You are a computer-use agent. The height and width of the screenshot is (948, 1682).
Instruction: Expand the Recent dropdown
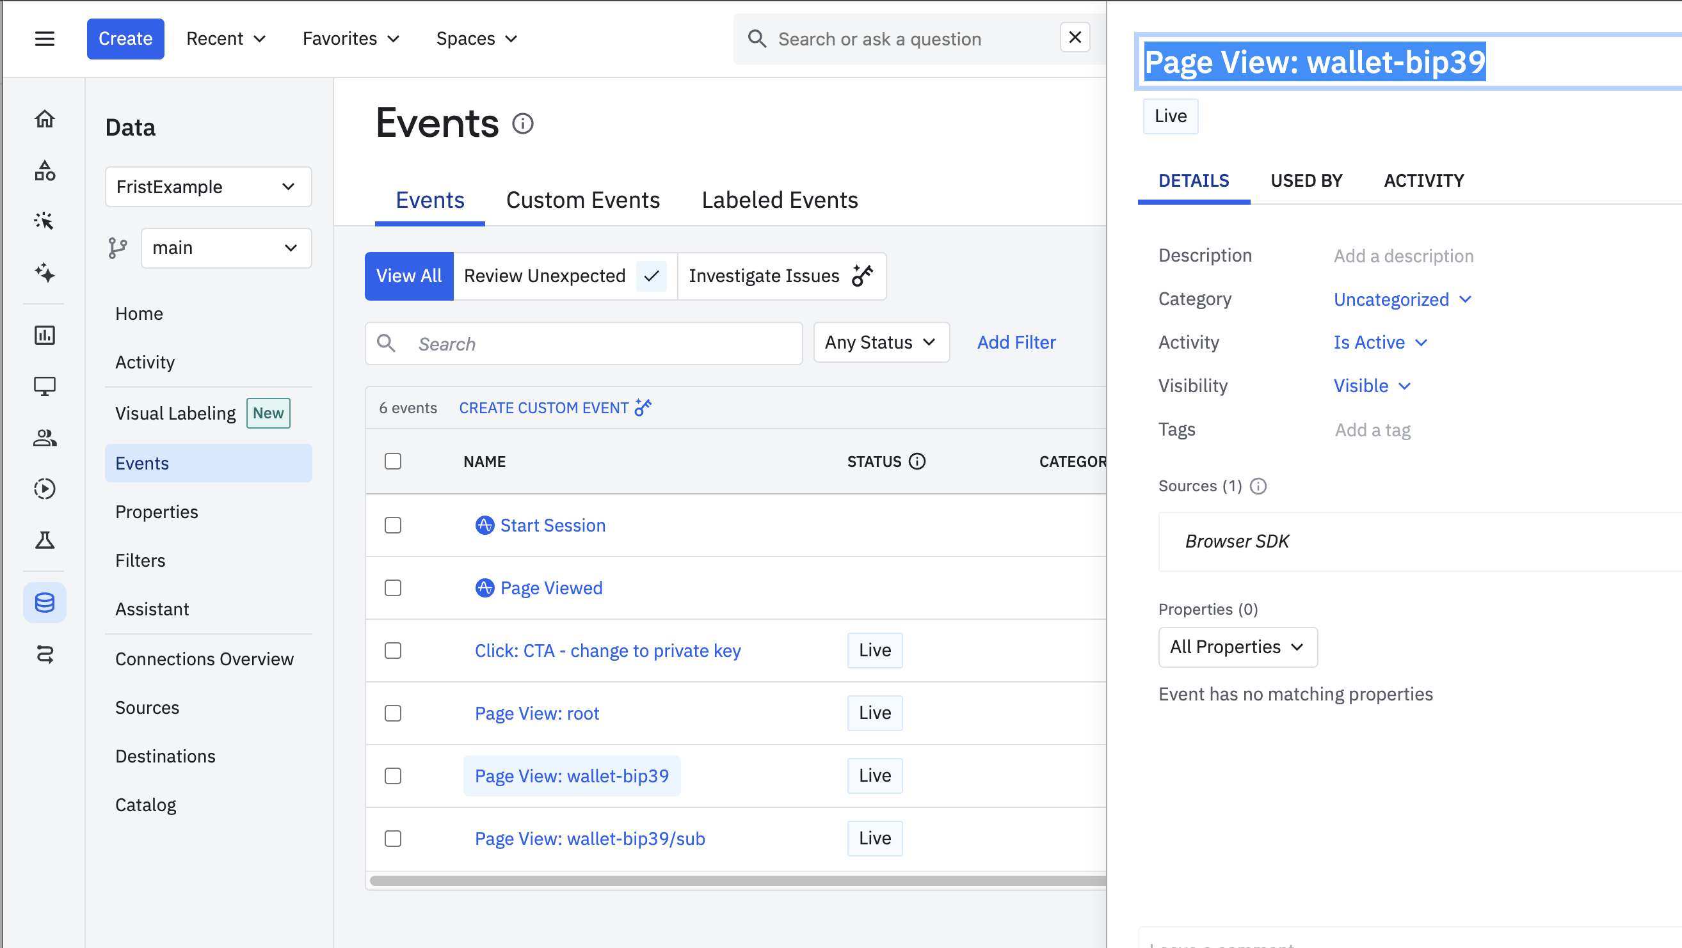pyautogui.click(x=226, y=38)
